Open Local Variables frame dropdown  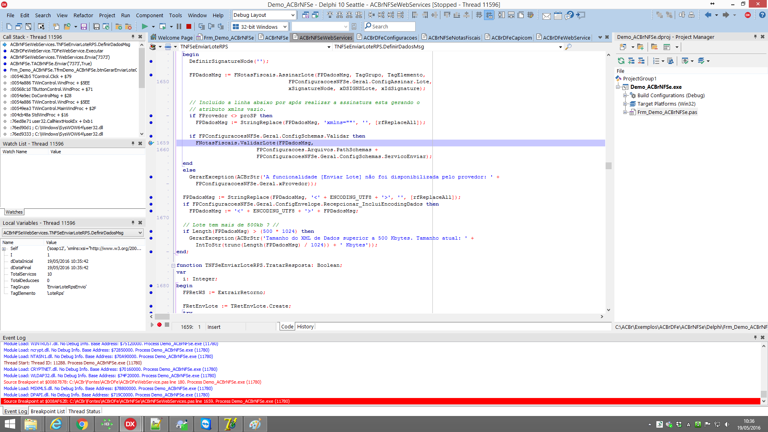(140, 233)
